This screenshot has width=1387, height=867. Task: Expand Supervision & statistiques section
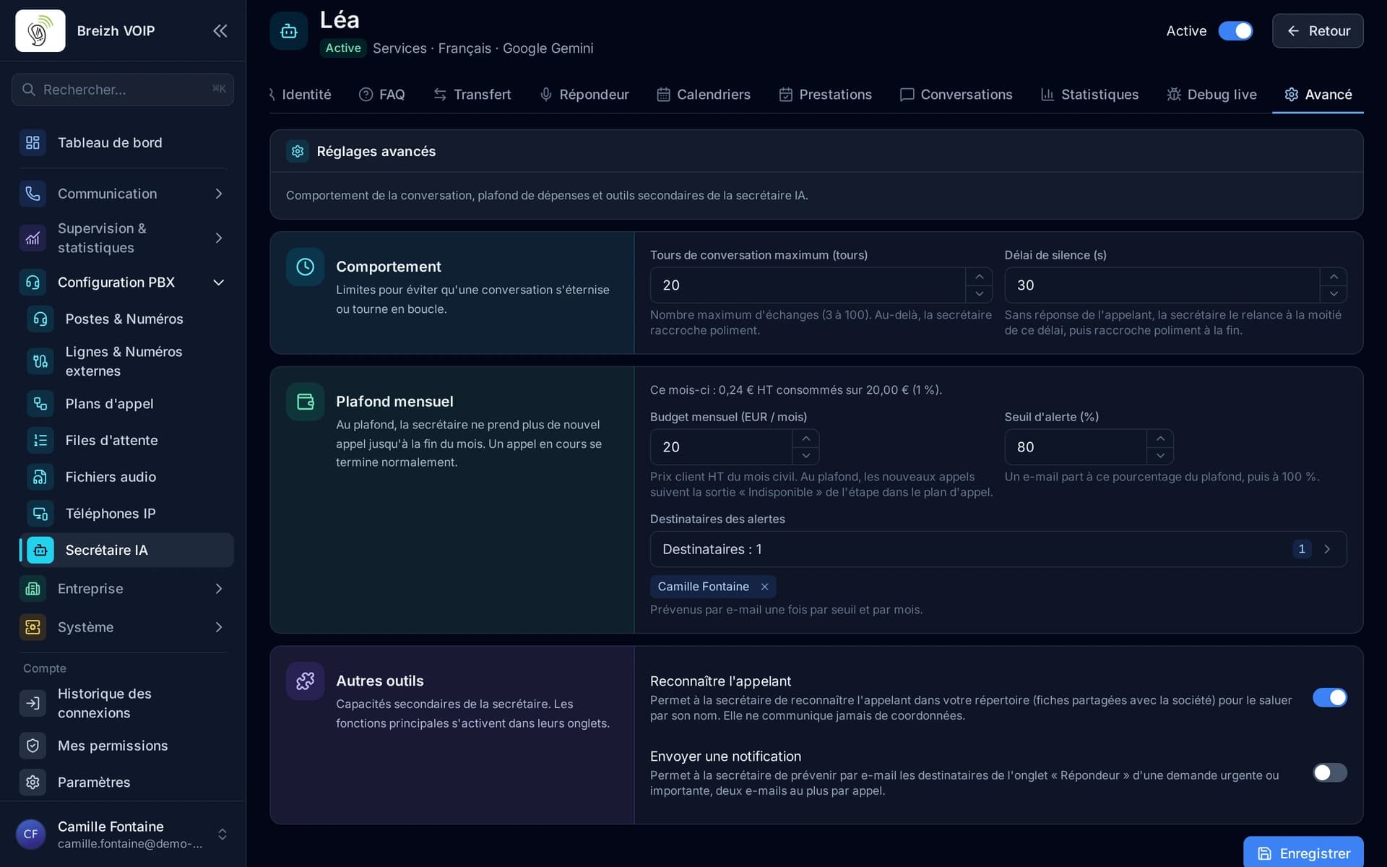[x=219, y=238]
